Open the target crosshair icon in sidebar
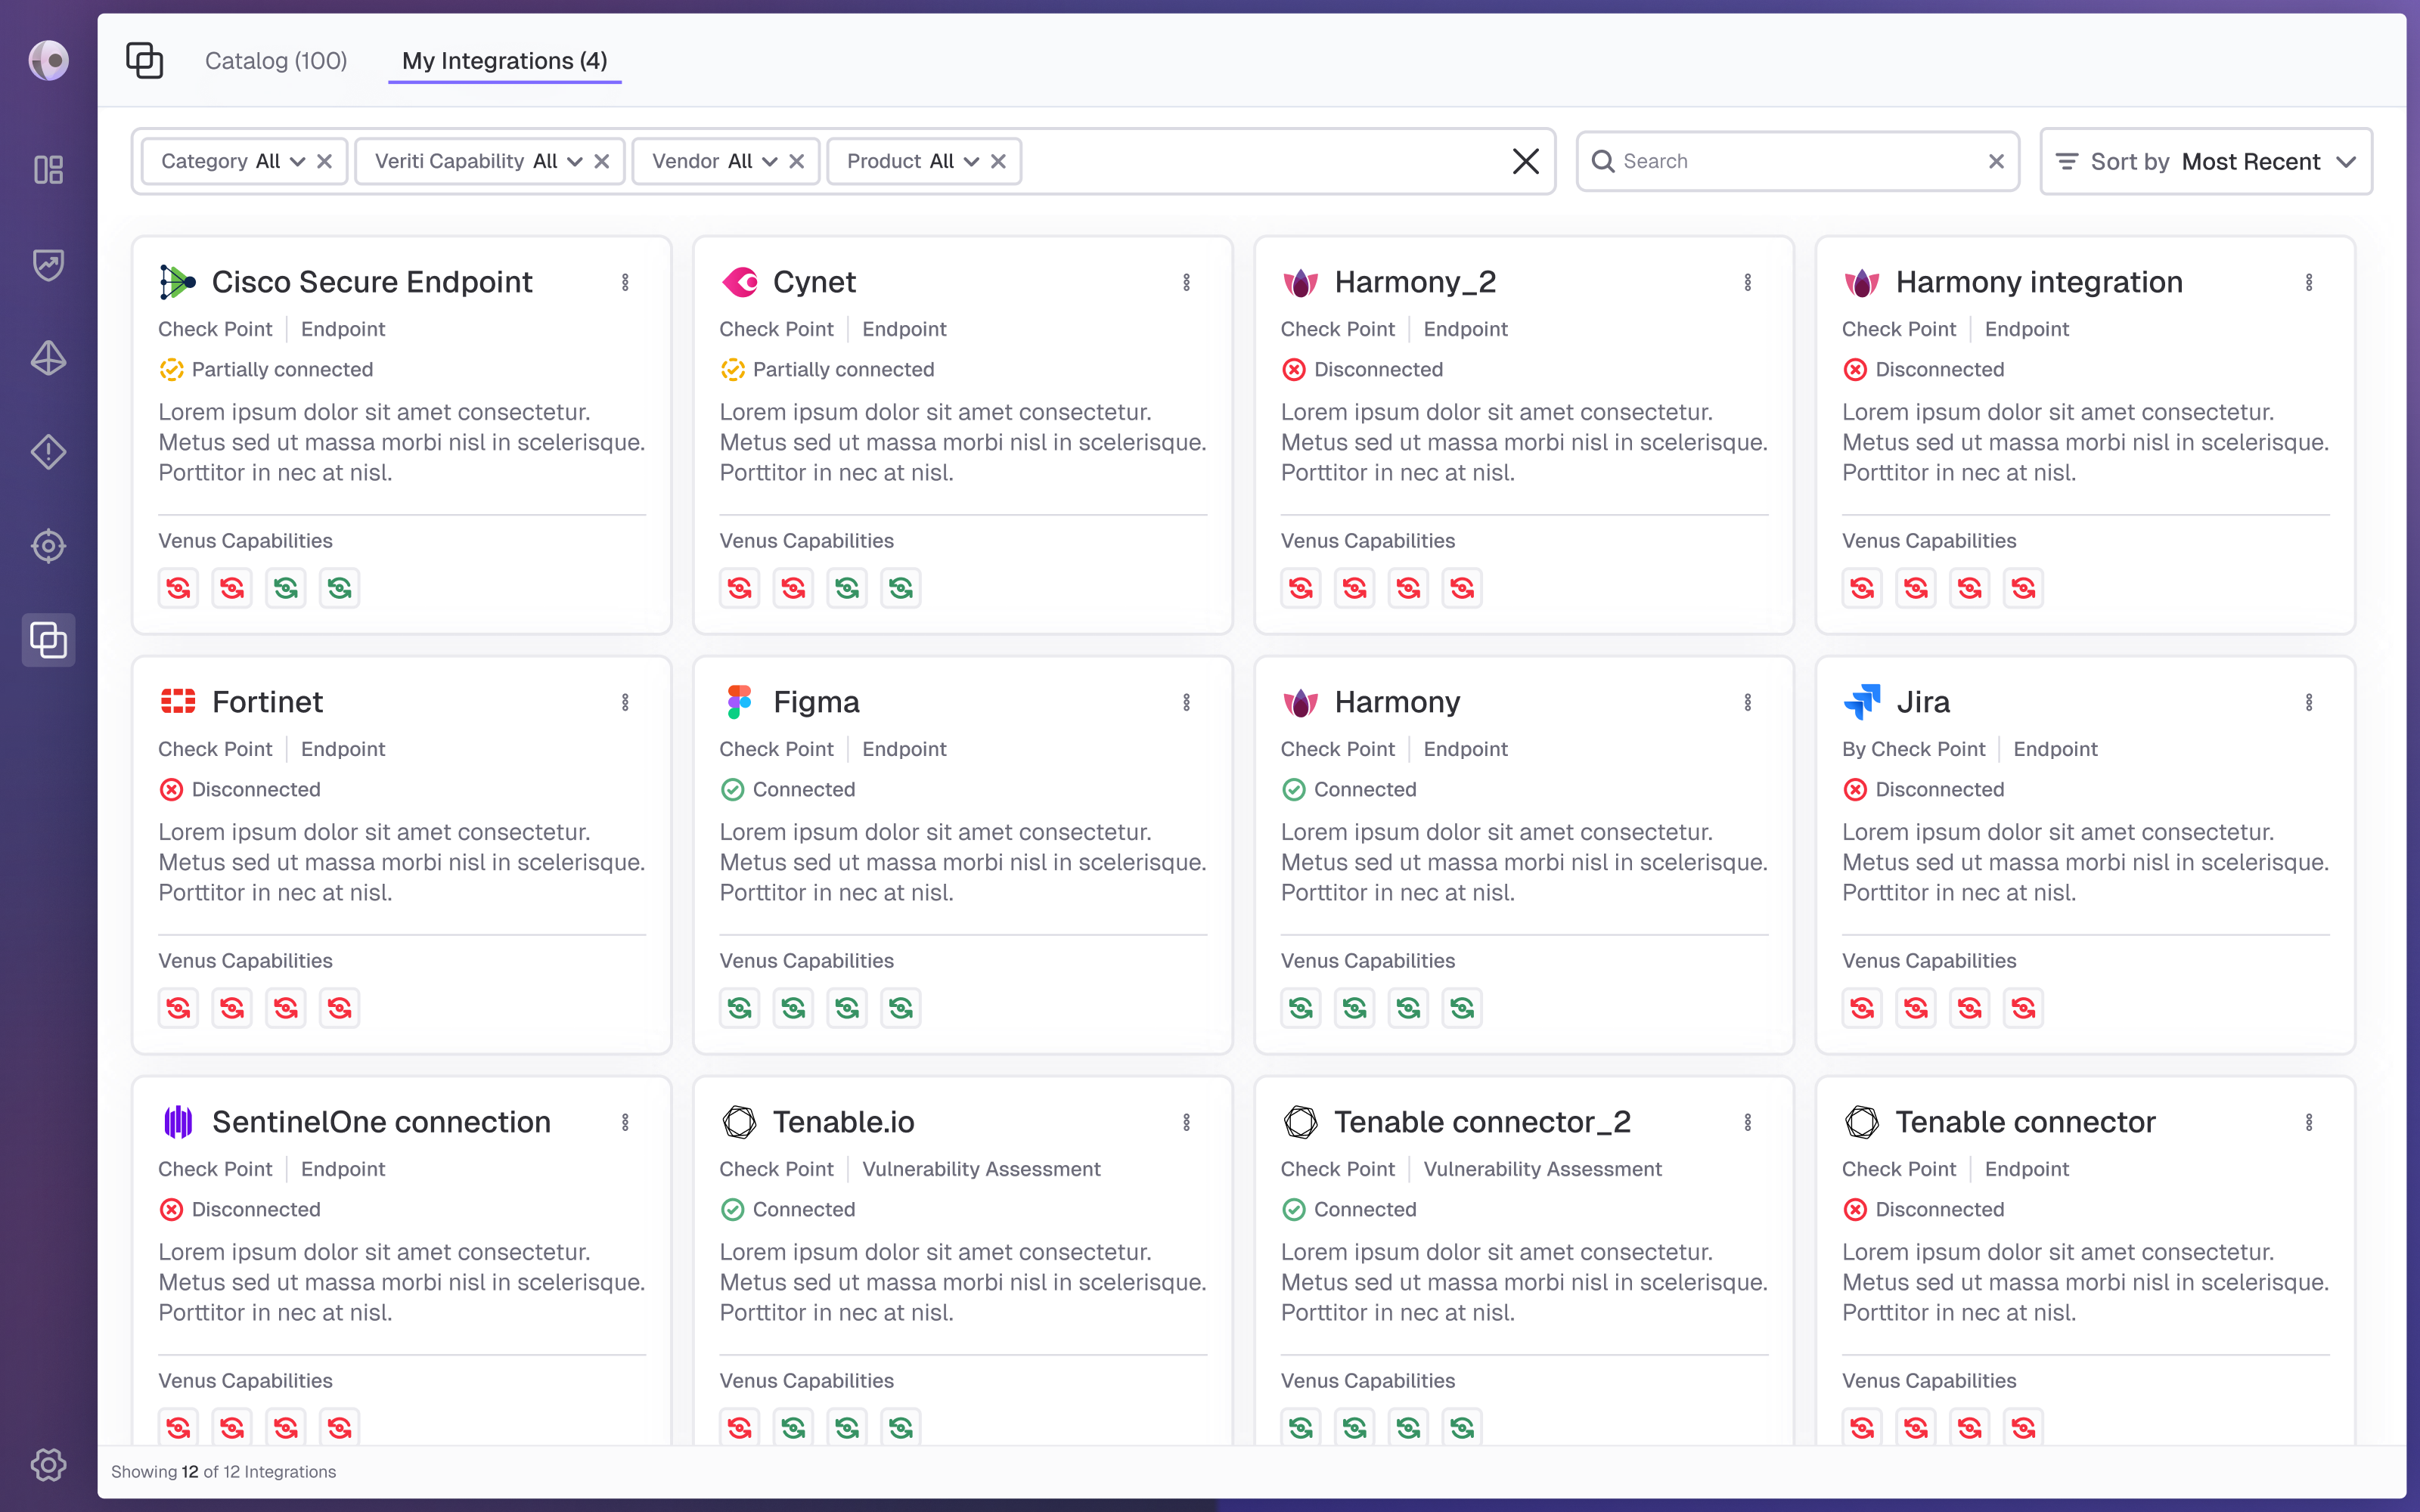This screenshot has height=1512, width=2420. (48, 546)
